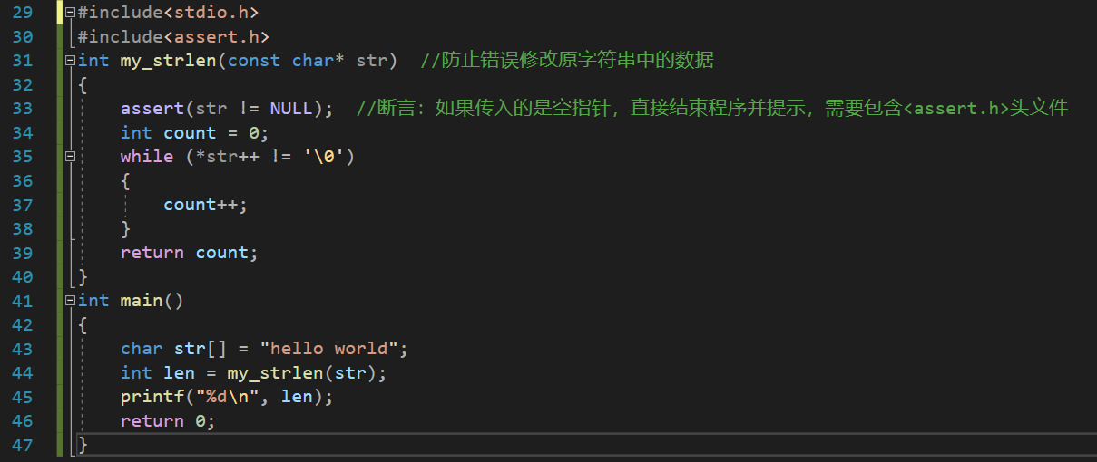The height and width of the screenshot is (462, 1097).
Task: Click line number 33 in the gutter
Action: coord(23,109)
